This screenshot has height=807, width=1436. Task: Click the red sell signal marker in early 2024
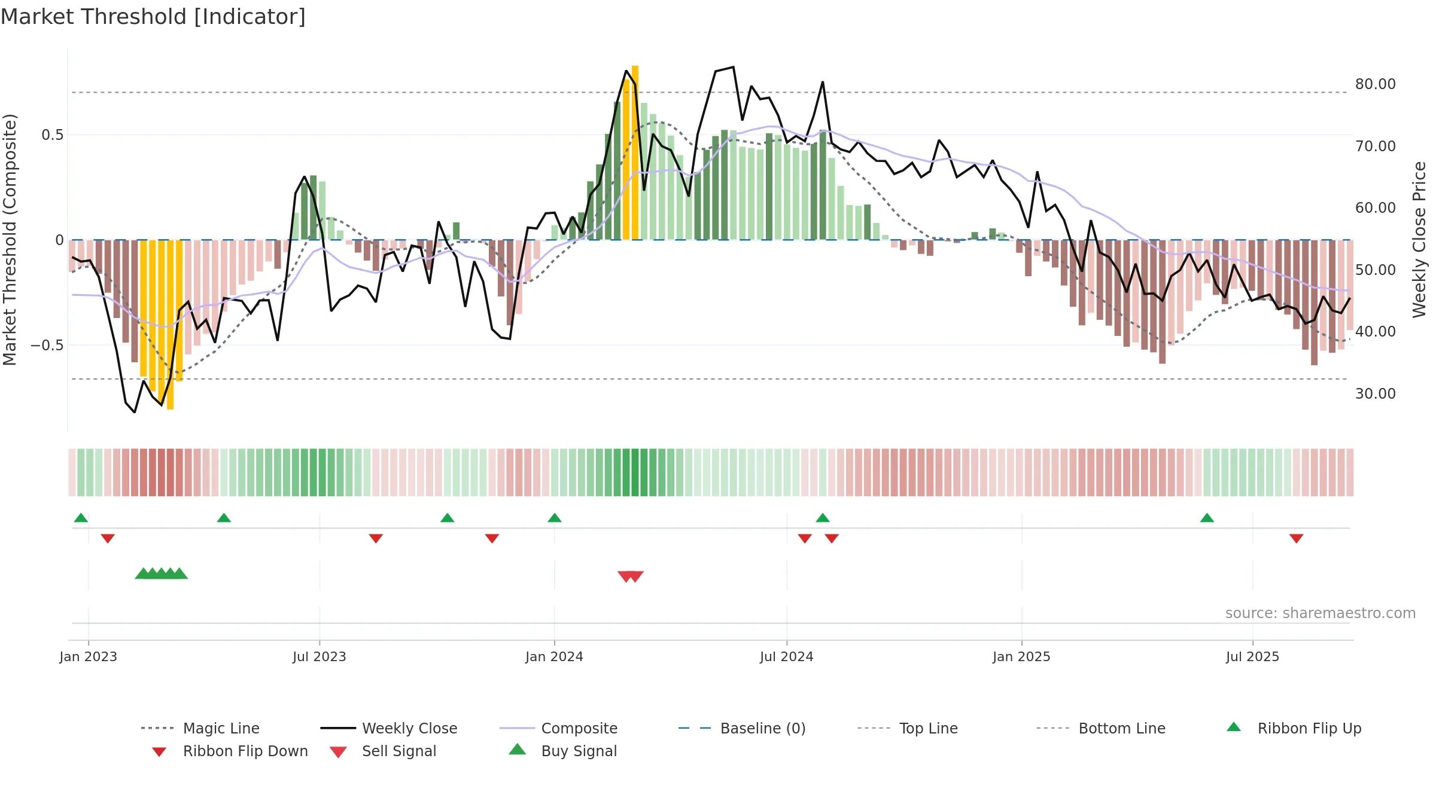tap(631, 576)
